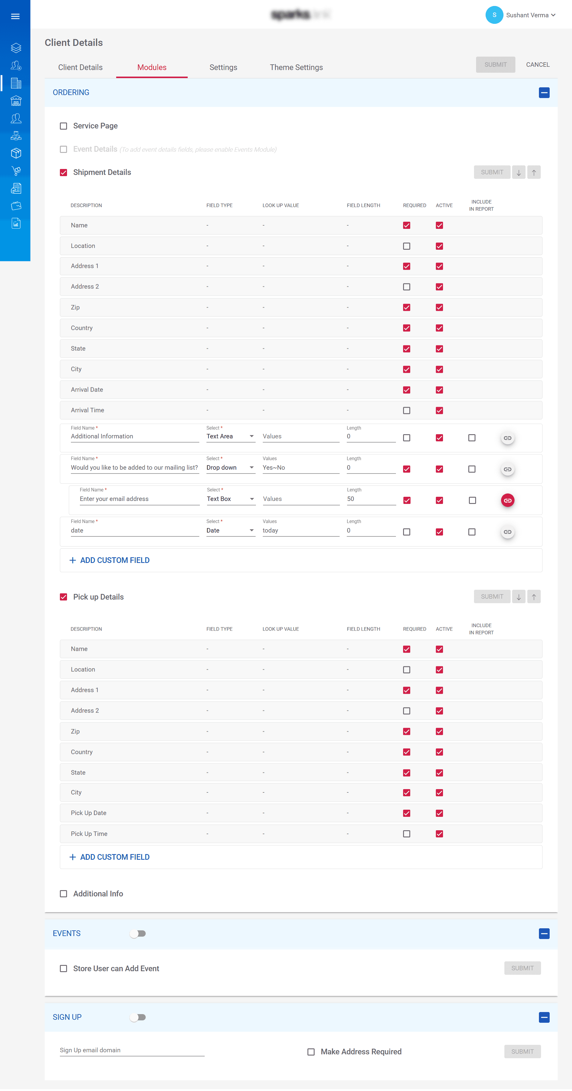
Task: Move Shipment Details down using arrow icon
Action: tap(519, 172)
